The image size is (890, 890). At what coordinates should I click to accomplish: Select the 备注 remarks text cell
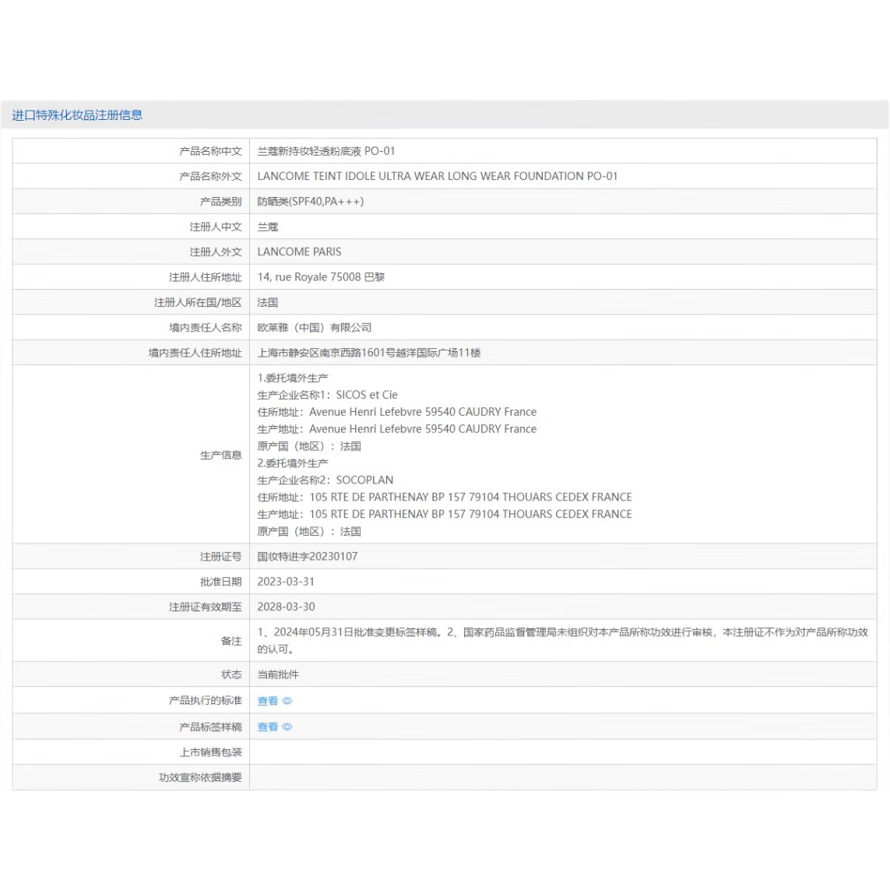pyautogui.click(x=545, y=640)
